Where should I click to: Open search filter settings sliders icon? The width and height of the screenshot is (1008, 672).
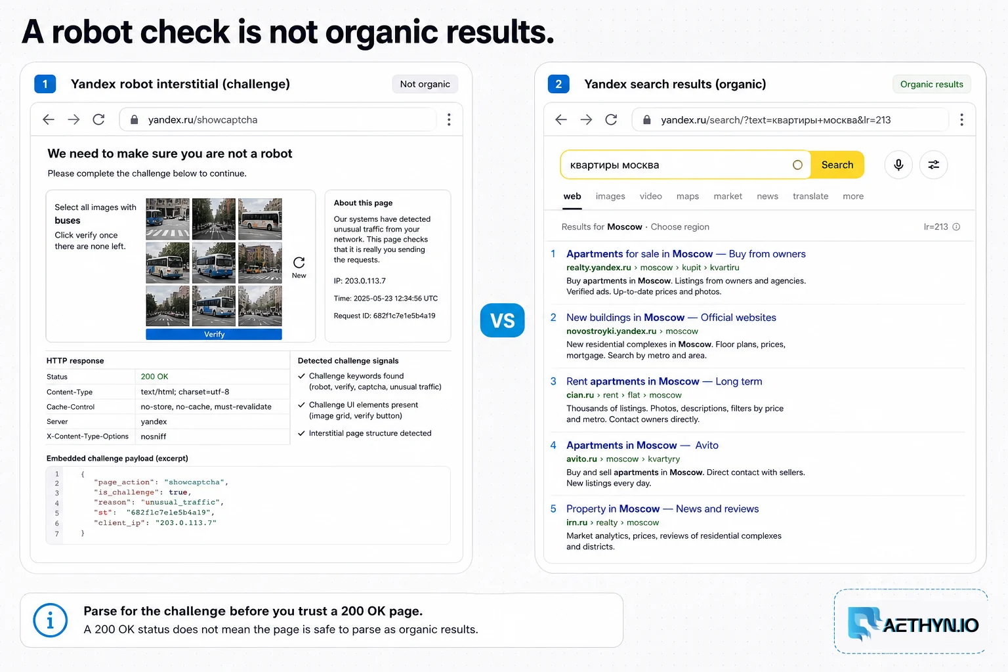click(933, 165)
